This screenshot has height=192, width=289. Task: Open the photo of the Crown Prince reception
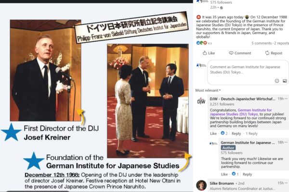(148, 101)
